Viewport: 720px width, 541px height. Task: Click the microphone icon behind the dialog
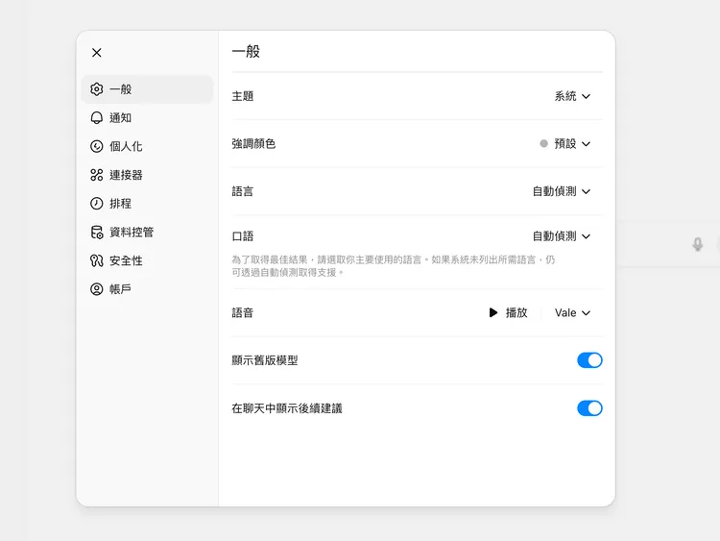698,244
